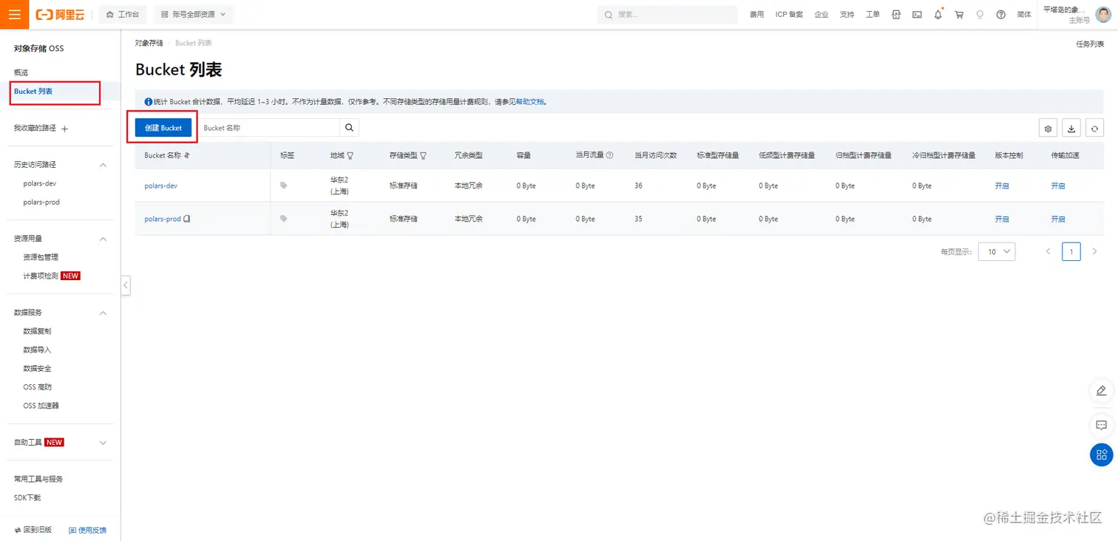Collapse the sidebar with the arrow handle
Viewport: 1118px width, 541px height.
tap(126, 285)
